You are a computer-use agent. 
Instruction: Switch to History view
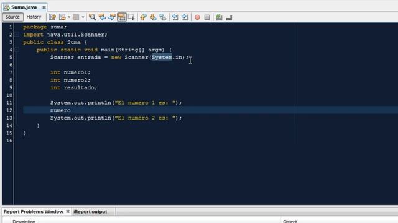pos(34,17)
